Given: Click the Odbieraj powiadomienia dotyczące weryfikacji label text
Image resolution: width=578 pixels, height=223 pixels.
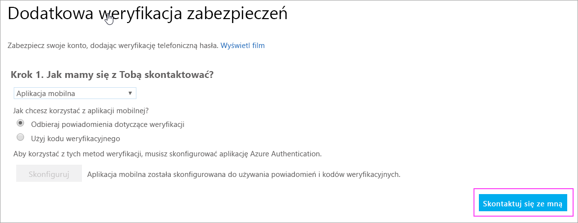Looking at the screenshot, I should 107,124.
